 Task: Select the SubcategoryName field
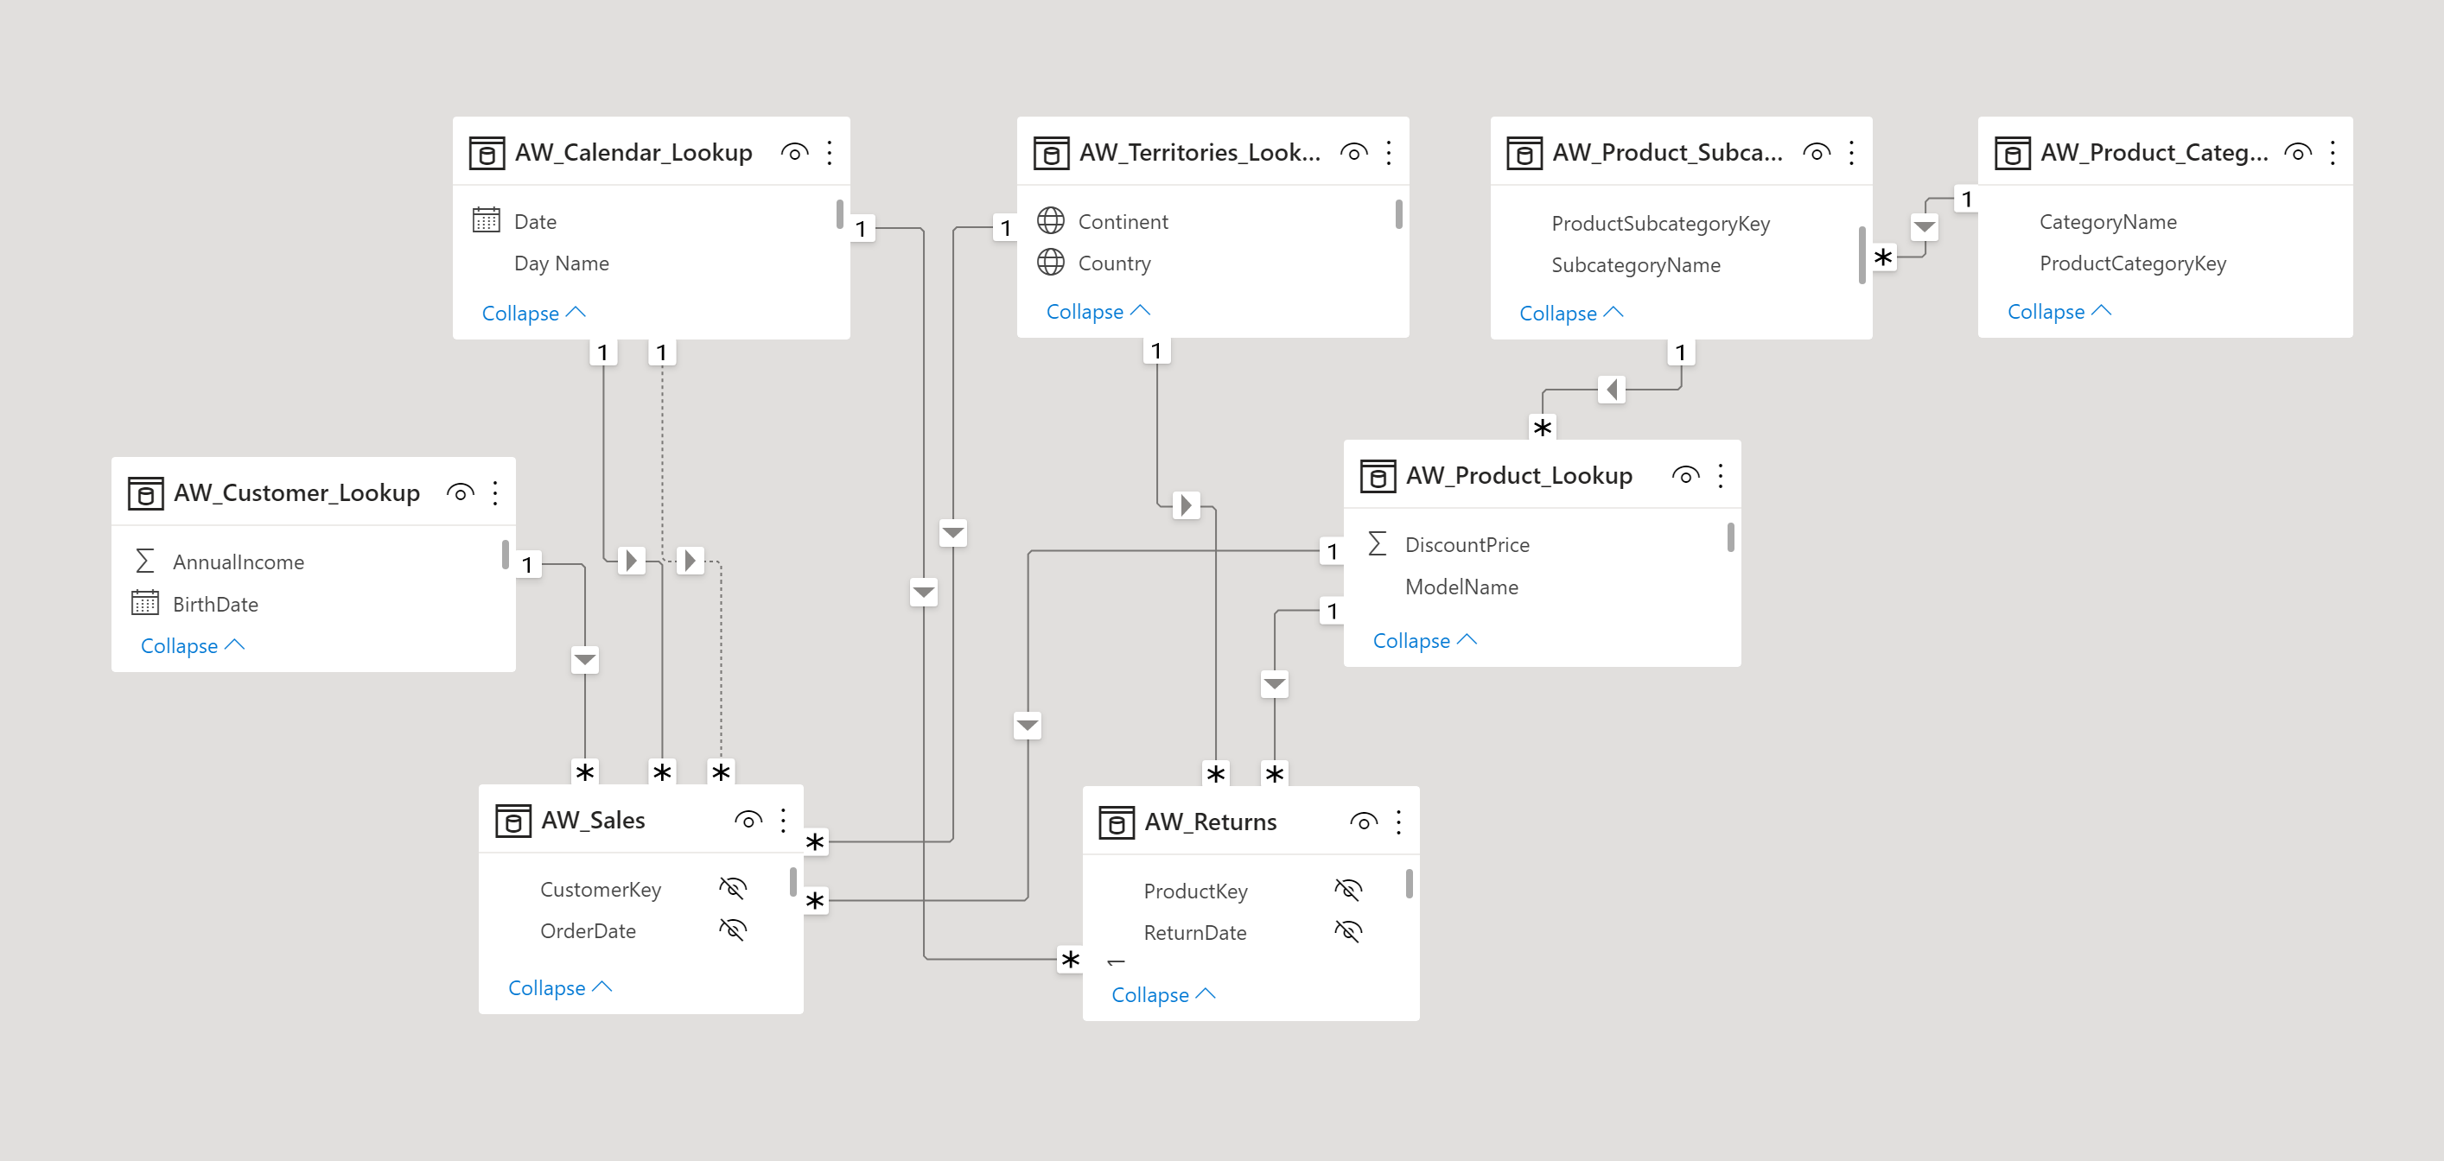pyautogui.click(x=1635, y=264)
